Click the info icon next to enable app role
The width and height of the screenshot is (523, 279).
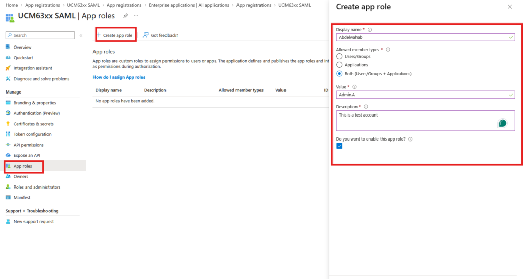pos(410,139)
